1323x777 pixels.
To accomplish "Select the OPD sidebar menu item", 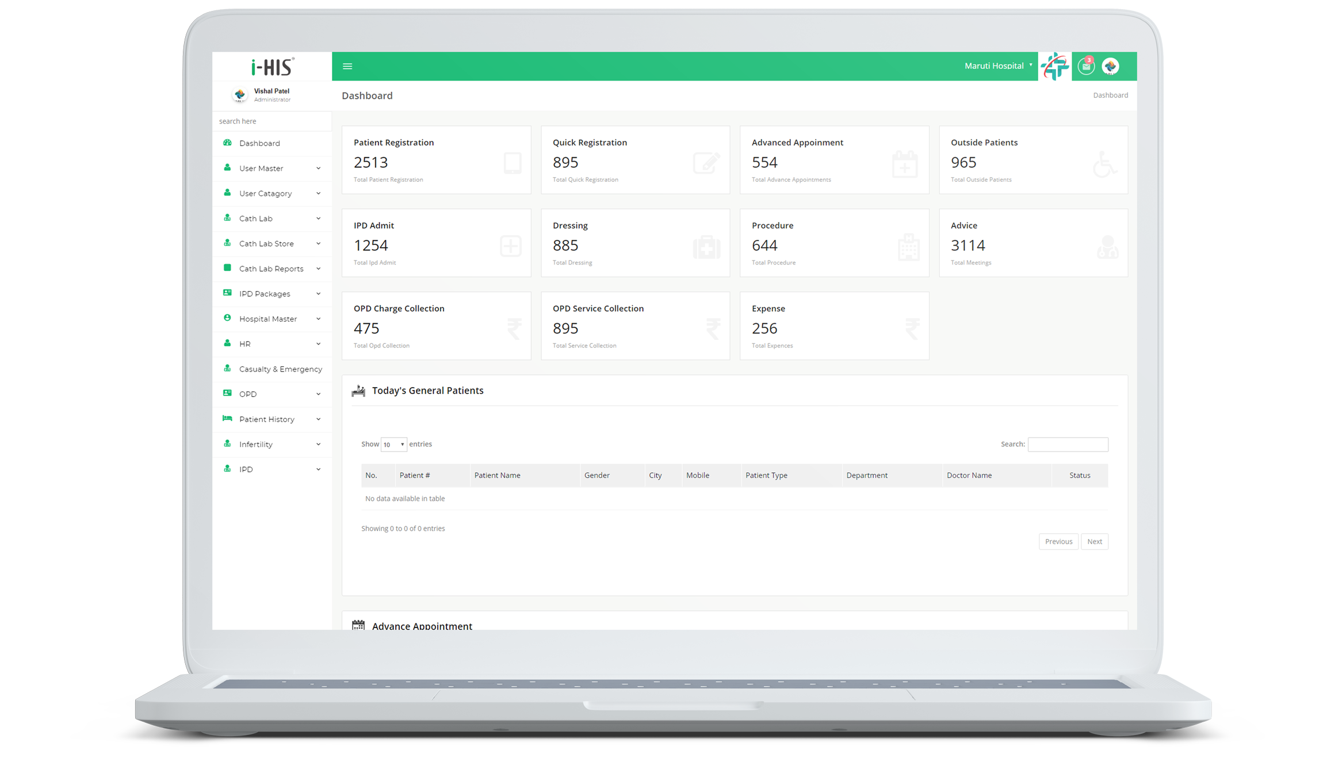I will pos(248,394).
